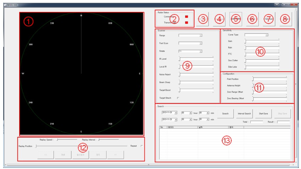
Task: Click the Transmit status indicator
Action: [x=186, y=23]
